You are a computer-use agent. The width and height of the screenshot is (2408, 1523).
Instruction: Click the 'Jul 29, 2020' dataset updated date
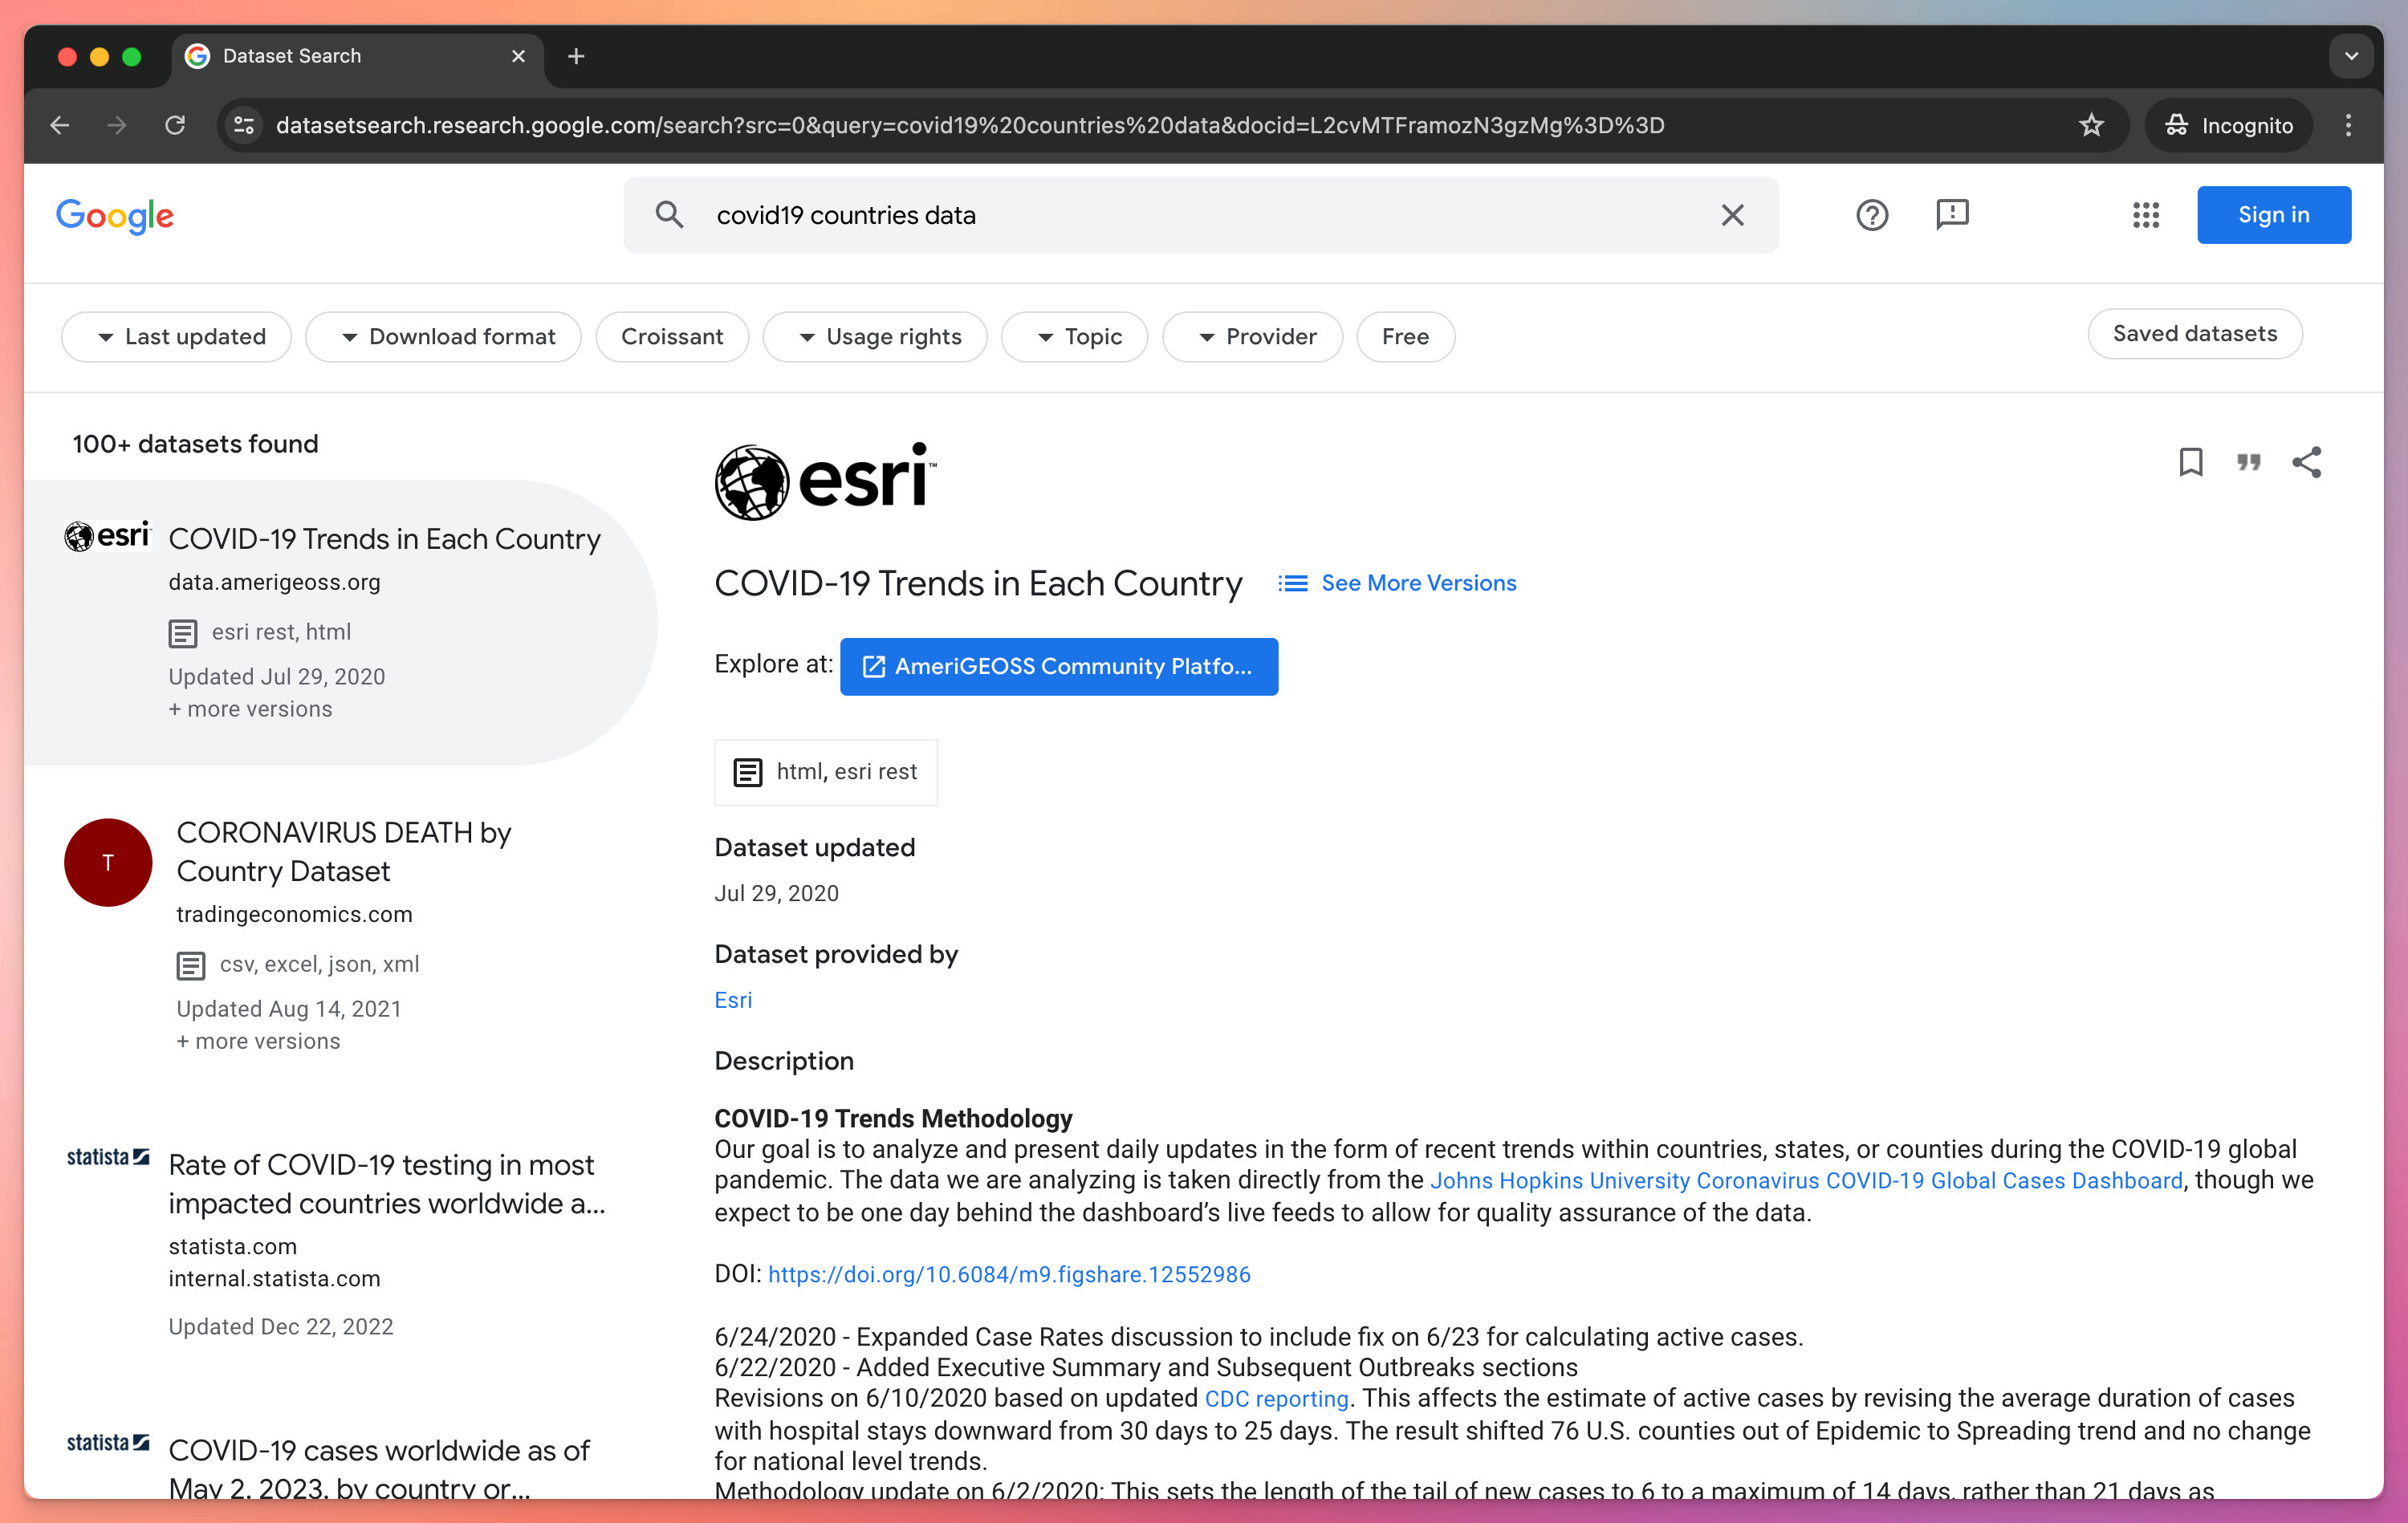click(776, 894)
